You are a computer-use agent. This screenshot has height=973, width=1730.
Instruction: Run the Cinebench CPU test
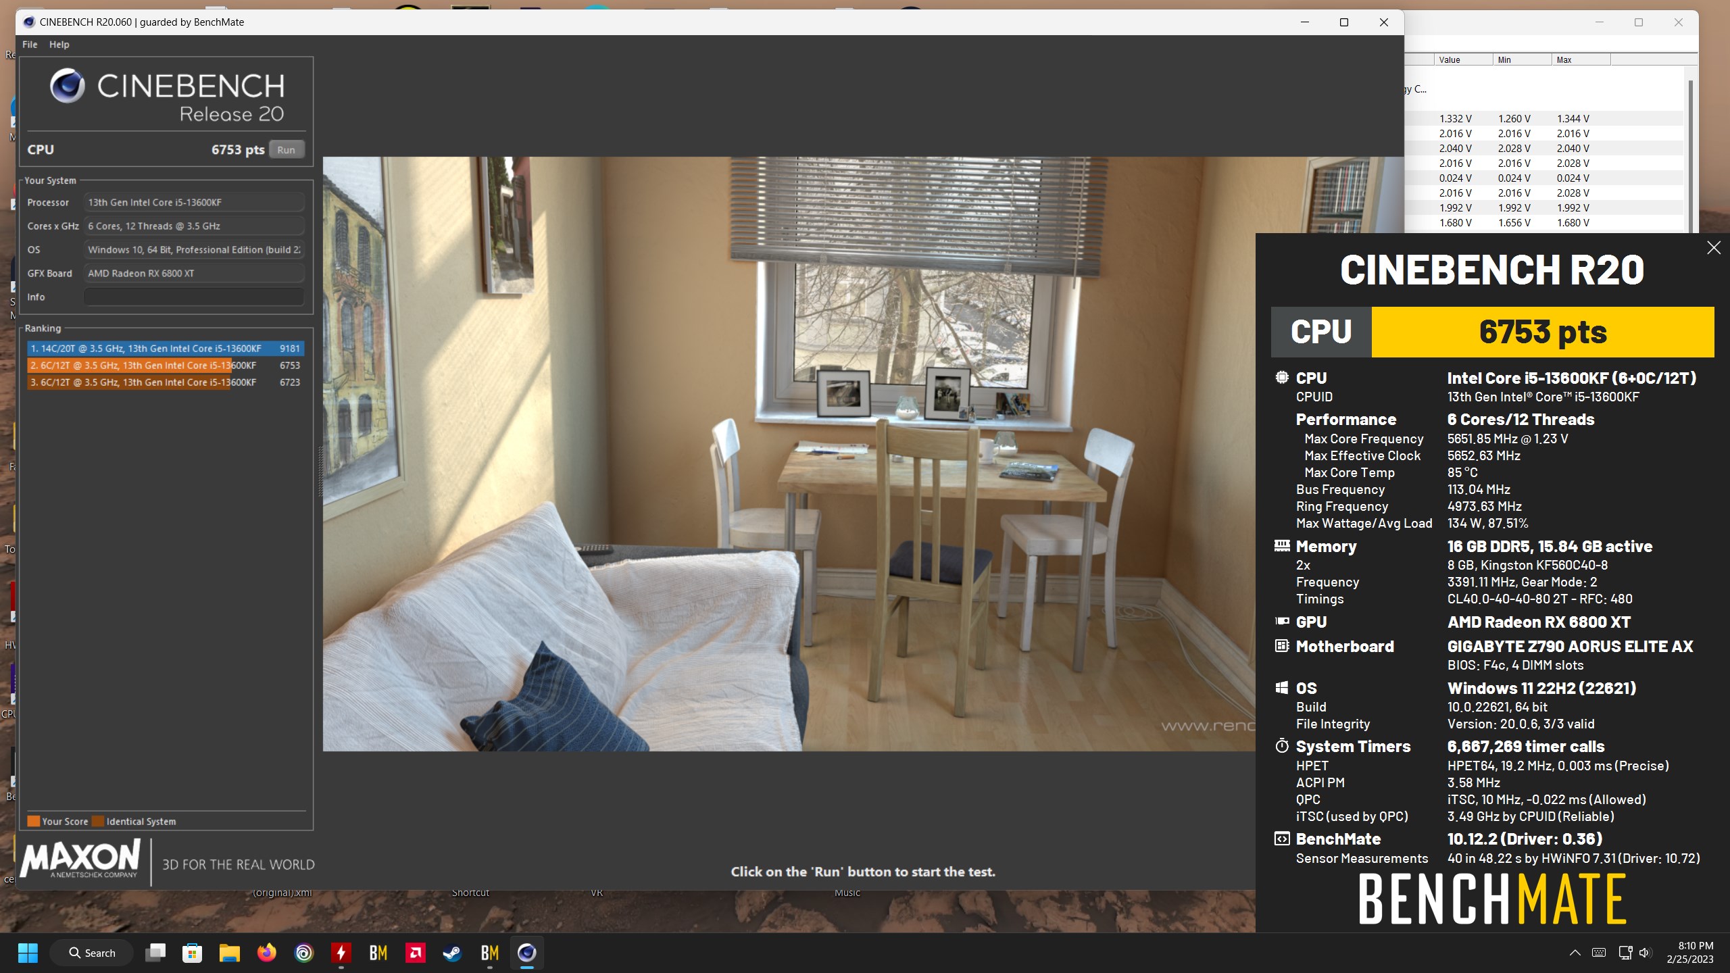coord(286,149)
